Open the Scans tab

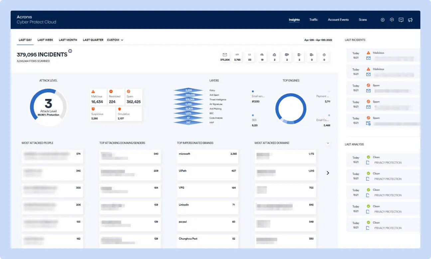363,20
